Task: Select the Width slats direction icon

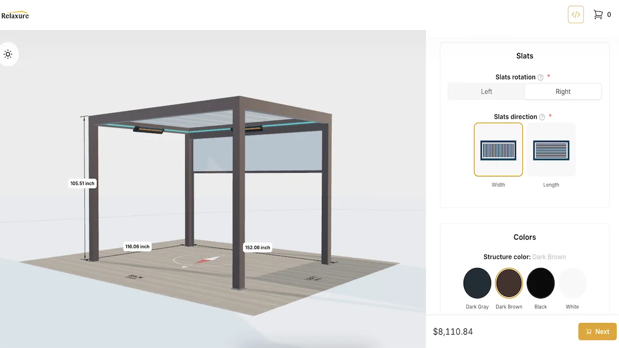Action: [x=498, y=150]
